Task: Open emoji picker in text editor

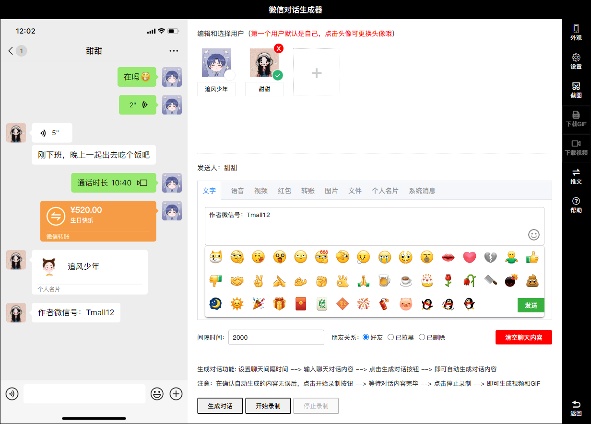Action: point(533,235)
